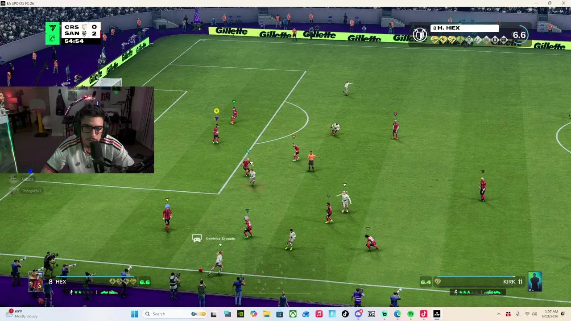This screenshot has width=571, height=321.
Task: Open network settings tray icon
Action: (x=527, y=314)
